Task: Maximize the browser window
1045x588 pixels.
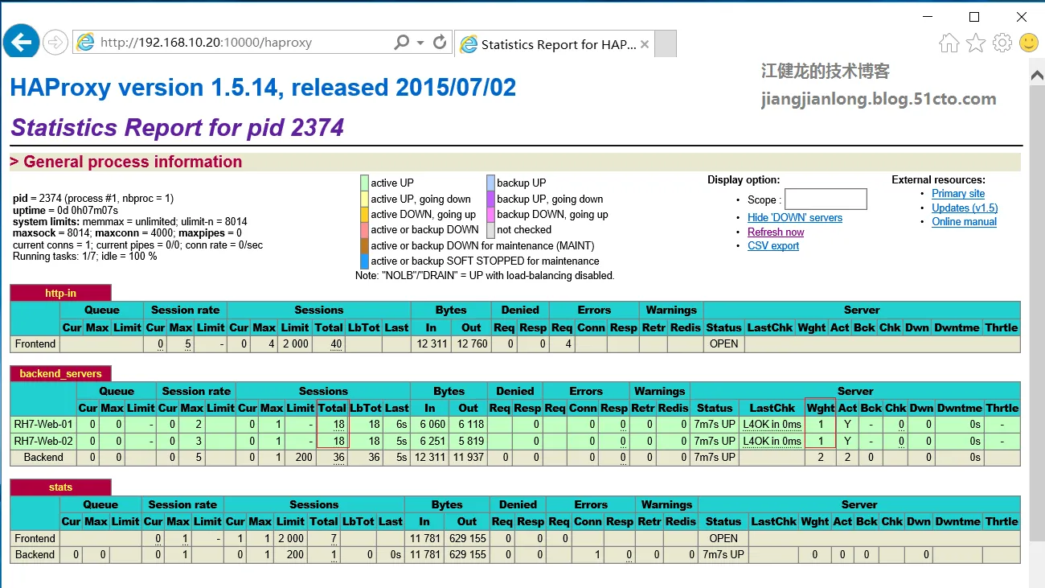Action: (974, 16)
